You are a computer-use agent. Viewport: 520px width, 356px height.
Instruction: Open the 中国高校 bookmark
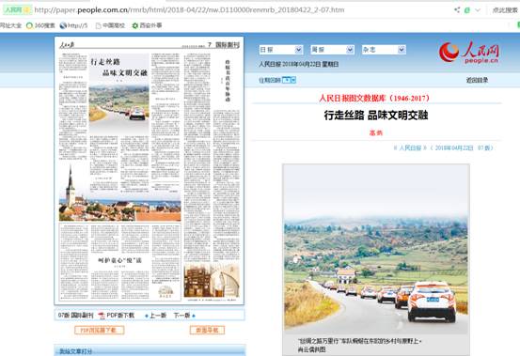pos(110,25)
